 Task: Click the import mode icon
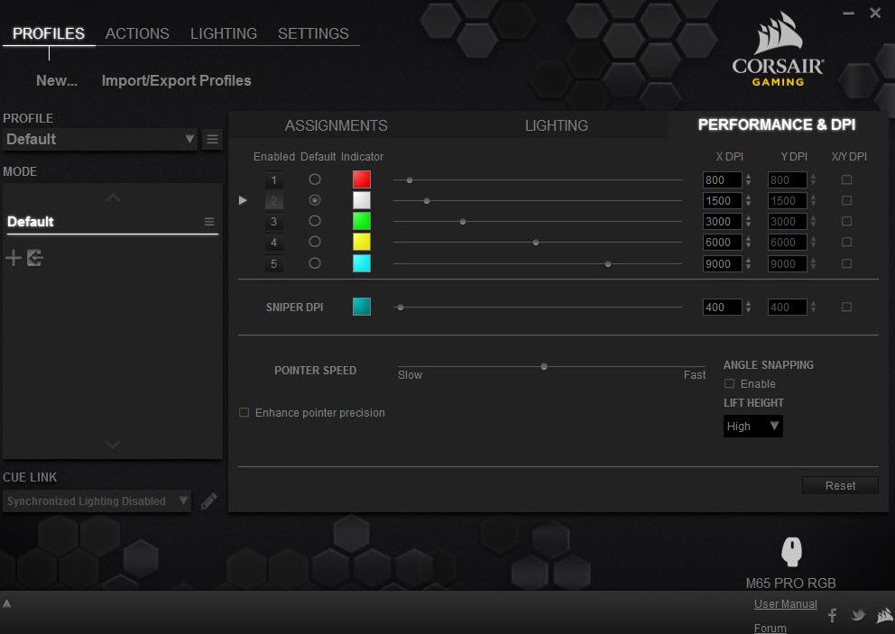pyautogui.click(x=35, y=259)
